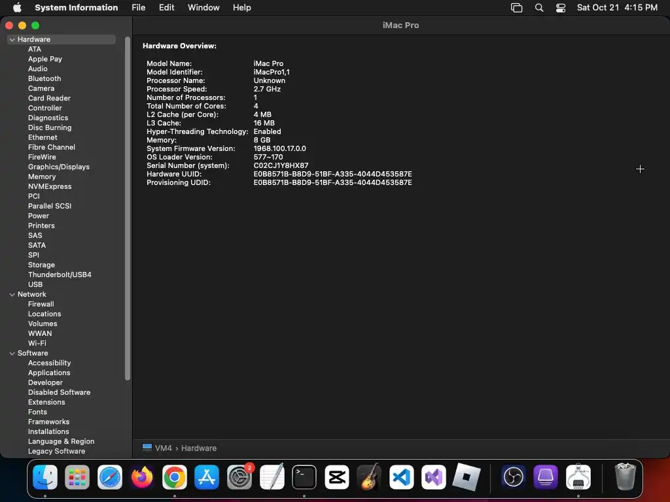Click the serial number C02CJ1Y8HX87

coord(281,165)
